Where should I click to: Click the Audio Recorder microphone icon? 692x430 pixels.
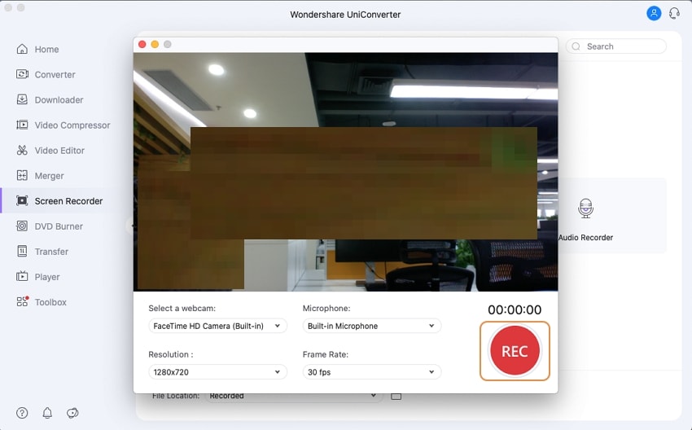(x=585, y=208)
